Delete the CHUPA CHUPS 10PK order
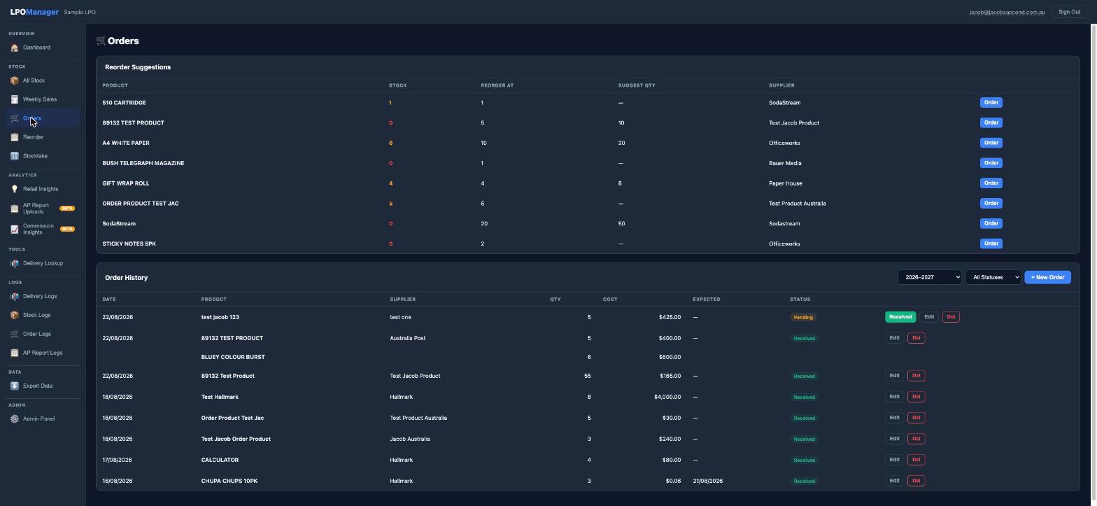This screenshot has height=506, width=1097. click(x=916, y=481)
